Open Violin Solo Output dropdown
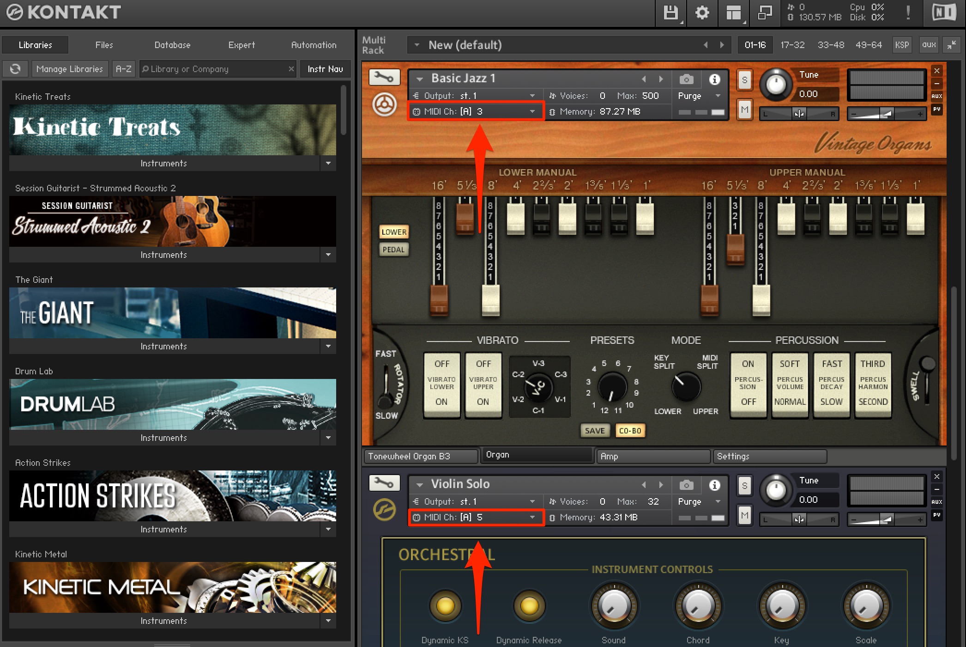Viewport: 966px width, 647px height. pyautogui.click(x=476, y=501)
